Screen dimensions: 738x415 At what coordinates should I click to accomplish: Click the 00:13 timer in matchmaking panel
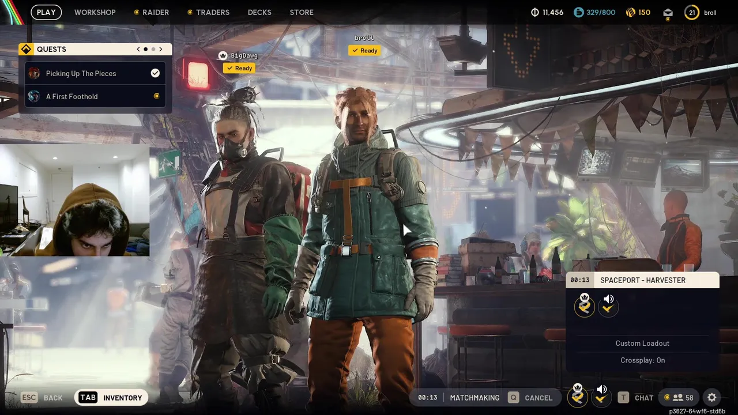[x=580, y=280]
